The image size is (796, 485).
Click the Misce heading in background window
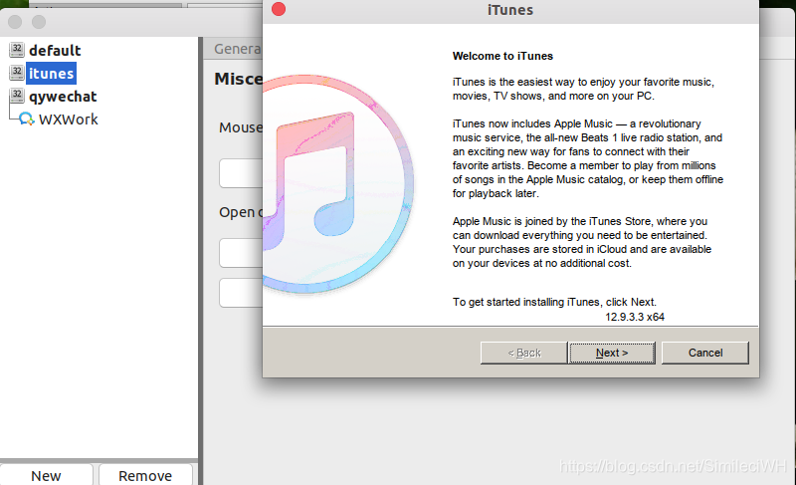tap(239, 80)
